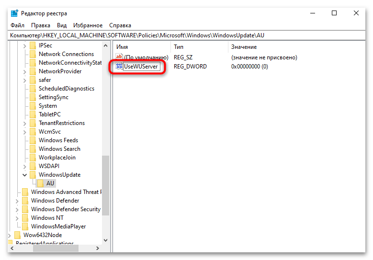Click the NetworkConnectivityStat folder icon
373x260 pixels.
point(33,63)
